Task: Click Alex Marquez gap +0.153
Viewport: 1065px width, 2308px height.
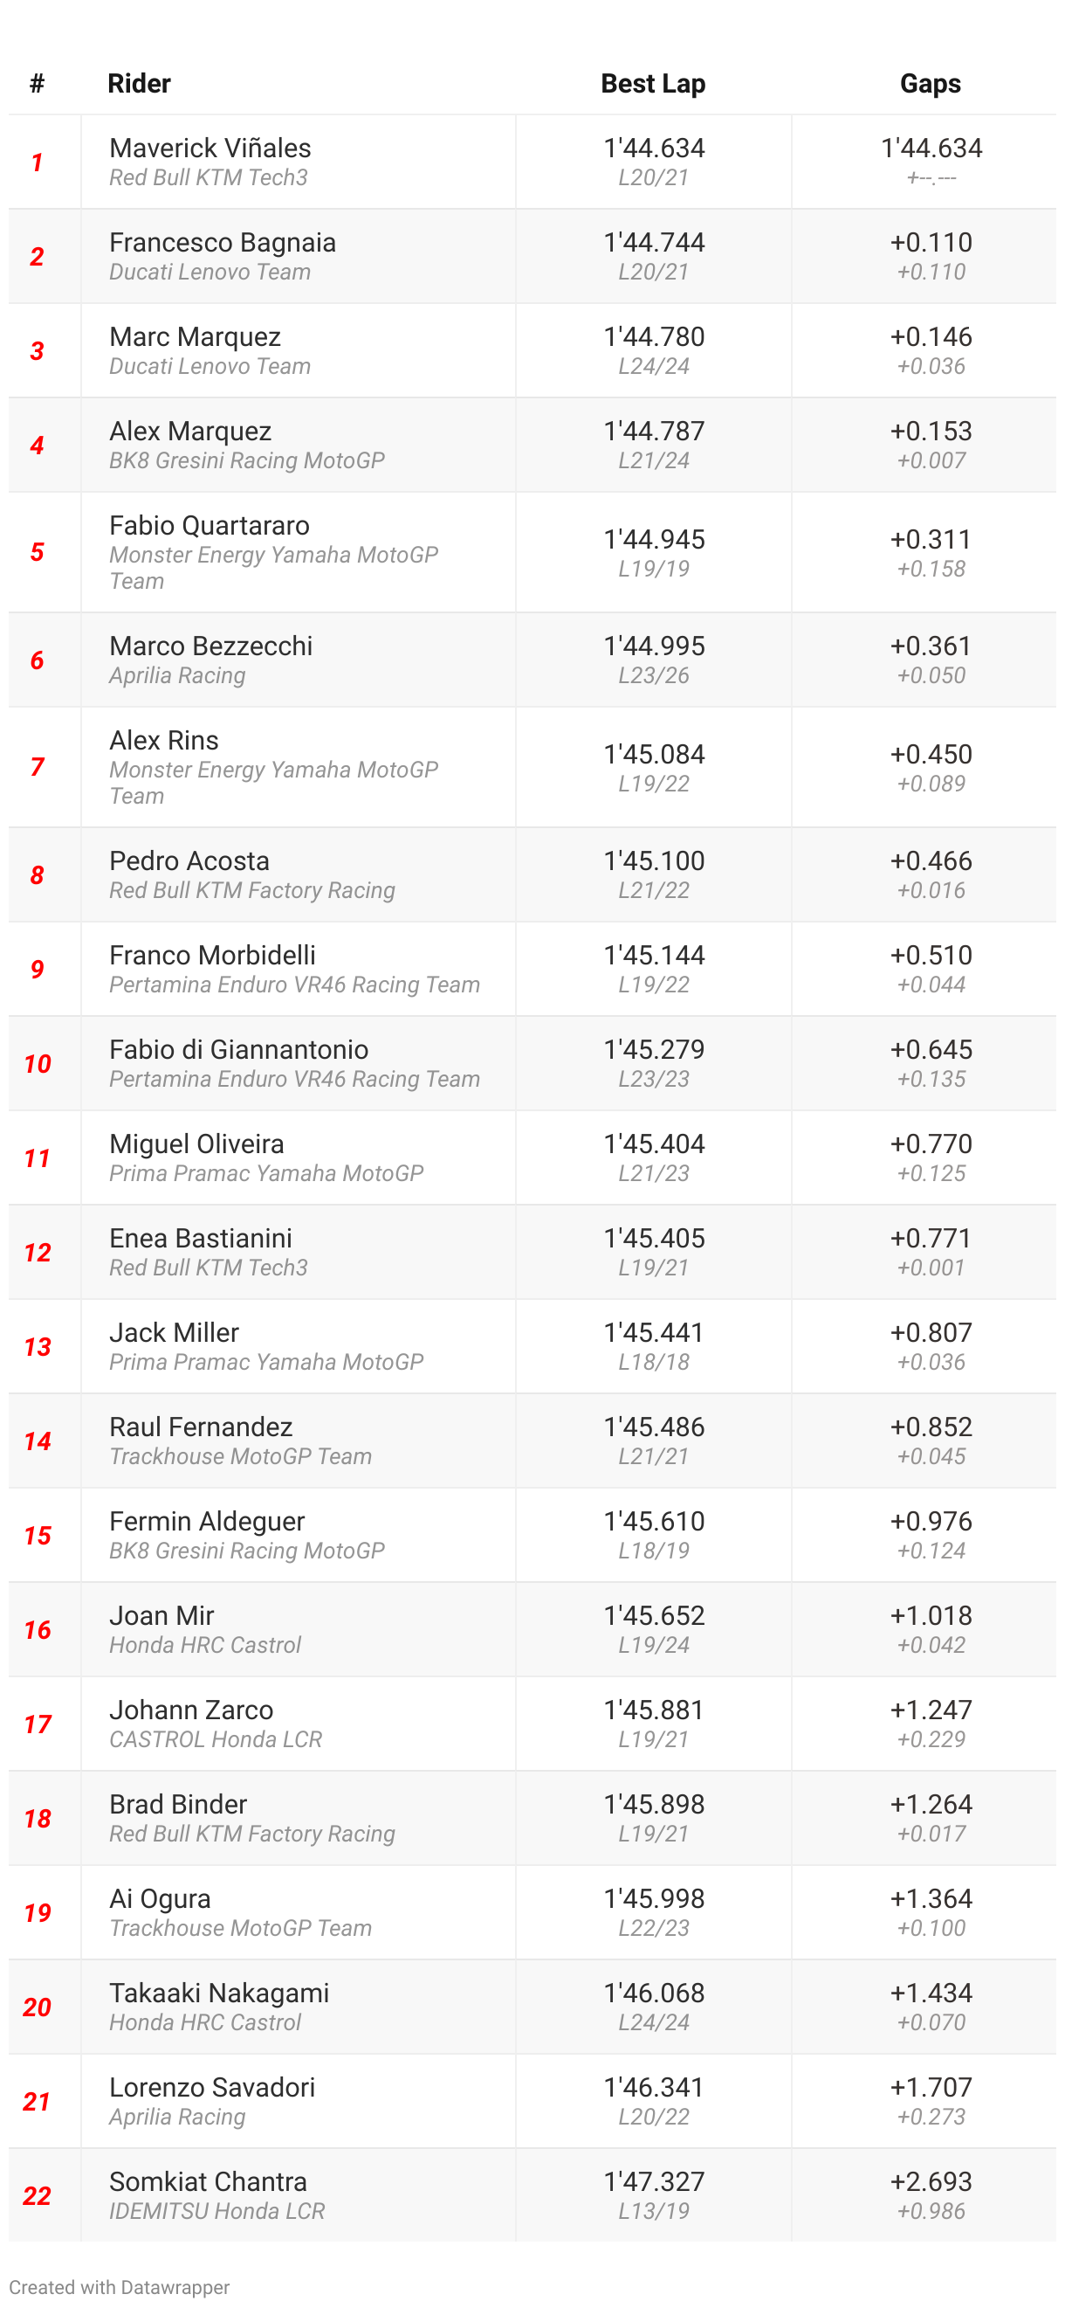Action: [931, 431]
